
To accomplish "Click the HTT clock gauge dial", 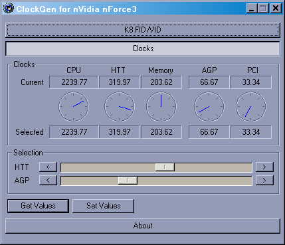I will [120, 107].
